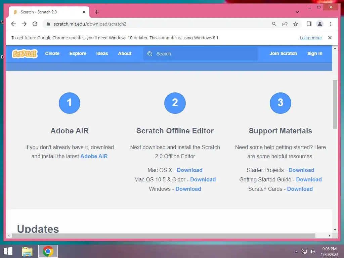Follow the Adobe AIR link
Image resolution: width=344 pixels, height=258 pixels.
pos(94,157)
